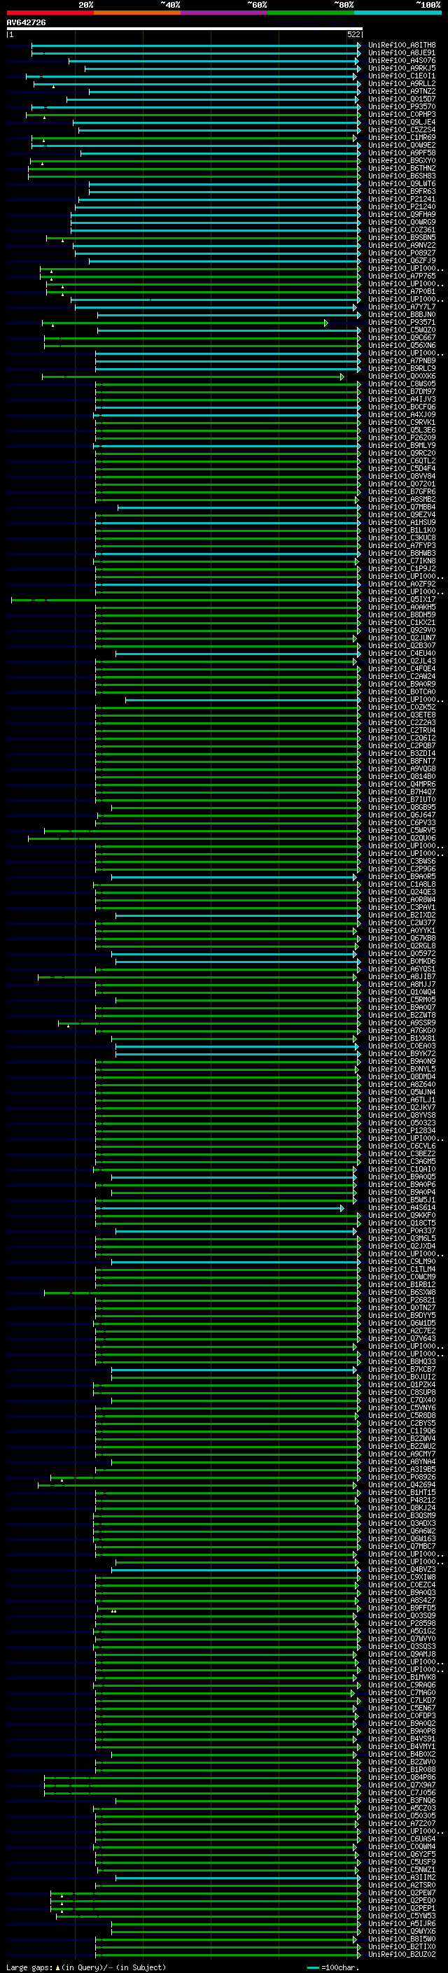Select hit label UniRef100_B8BJN0
This screenshot has height=1973, width=448.
coord(402,315)
